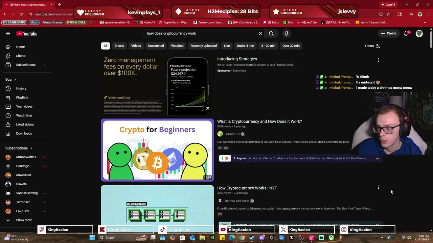This screenshot has height=243, width=433.
Task: Open the Robinhood ad thumbnail
Action: [157, 84]
